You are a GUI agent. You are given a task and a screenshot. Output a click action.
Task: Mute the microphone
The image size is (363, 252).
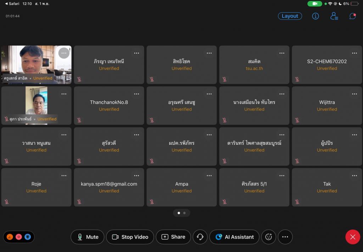(87, 237)
